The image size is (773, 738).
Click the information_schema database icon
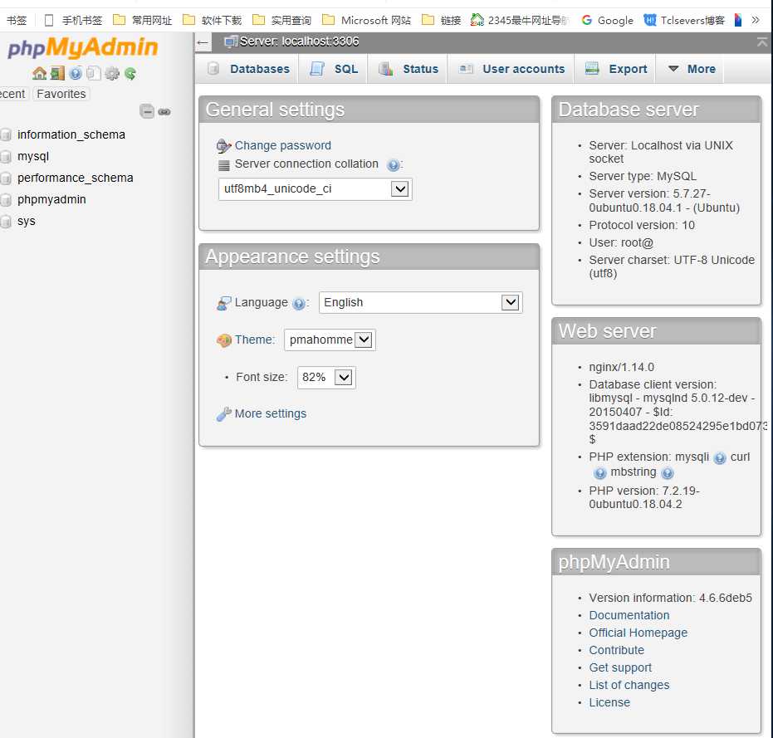point(6,134)
